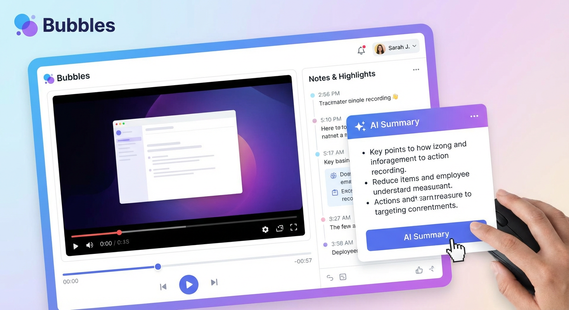The height and width of the screenshot is (310, 569).
Task: Click the picture-in-picture icon in video player
Action: click(280, 228)
